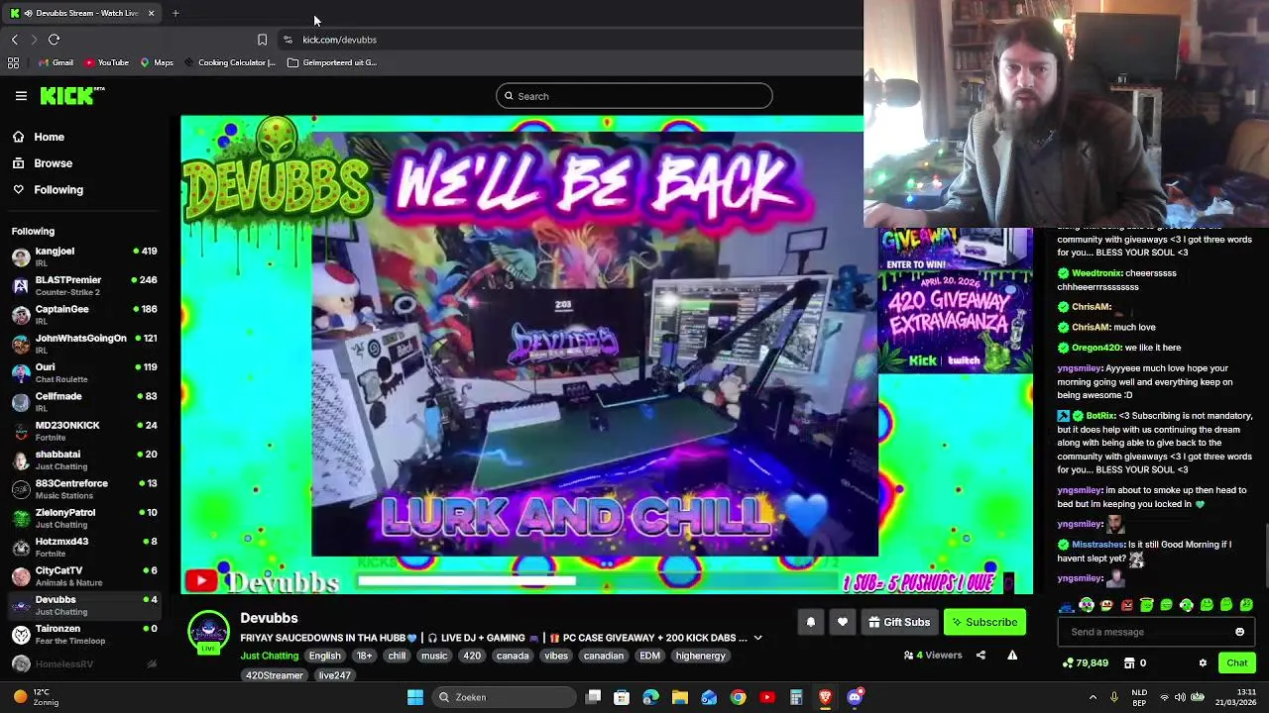Open the Geïmporteerd uit G... bookmarks folder
The width and height of the screenshot is (1269, 713).
pyautogui.click(x=332, y=62)
